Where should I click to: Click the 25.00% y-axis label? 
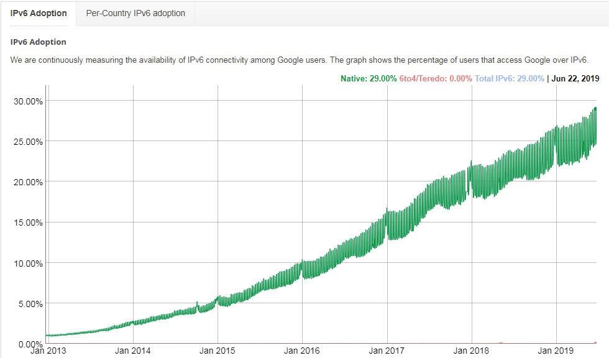coord(28,141)
